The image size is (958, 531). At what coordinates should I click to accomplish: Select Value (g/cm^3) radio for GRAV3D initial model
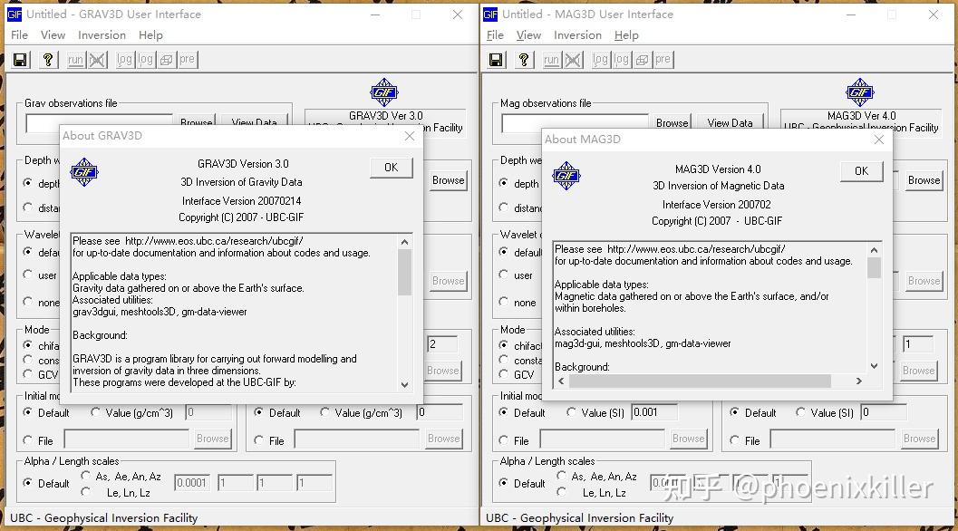95,412
